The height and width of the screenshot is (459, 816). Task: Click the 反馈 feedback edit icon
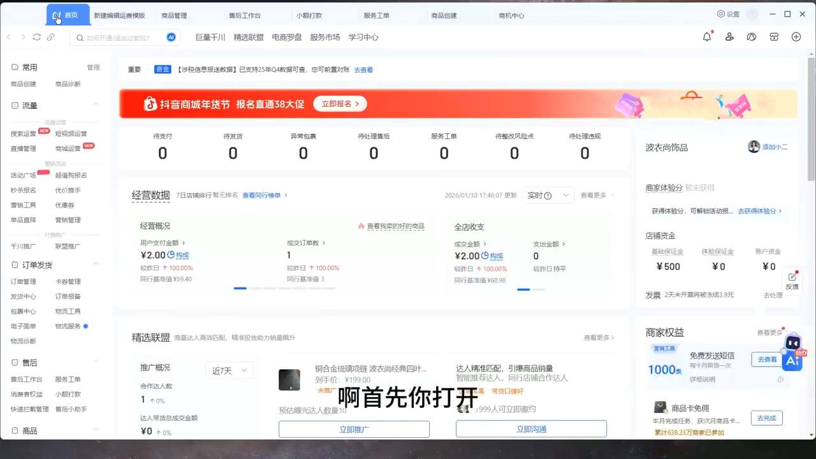coord(792,277)
